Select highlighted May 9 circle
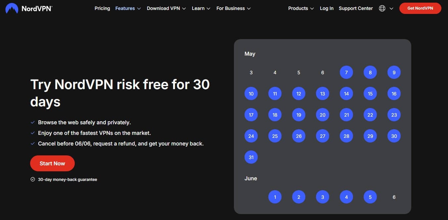Image resolution: width=448 pixels, height=220 pixels. tap(394, 72)
